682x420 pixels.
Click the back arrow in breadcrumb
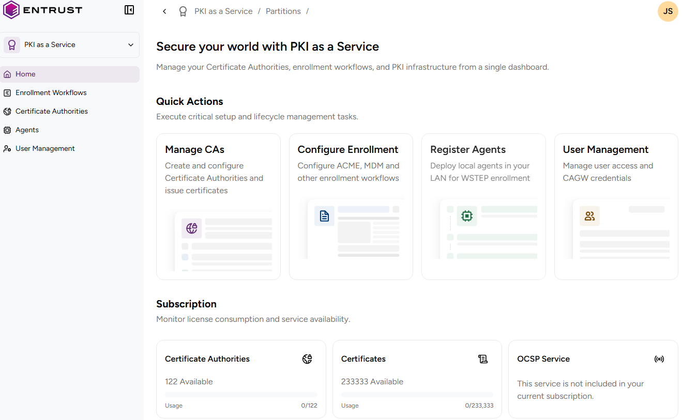(164, 11)
